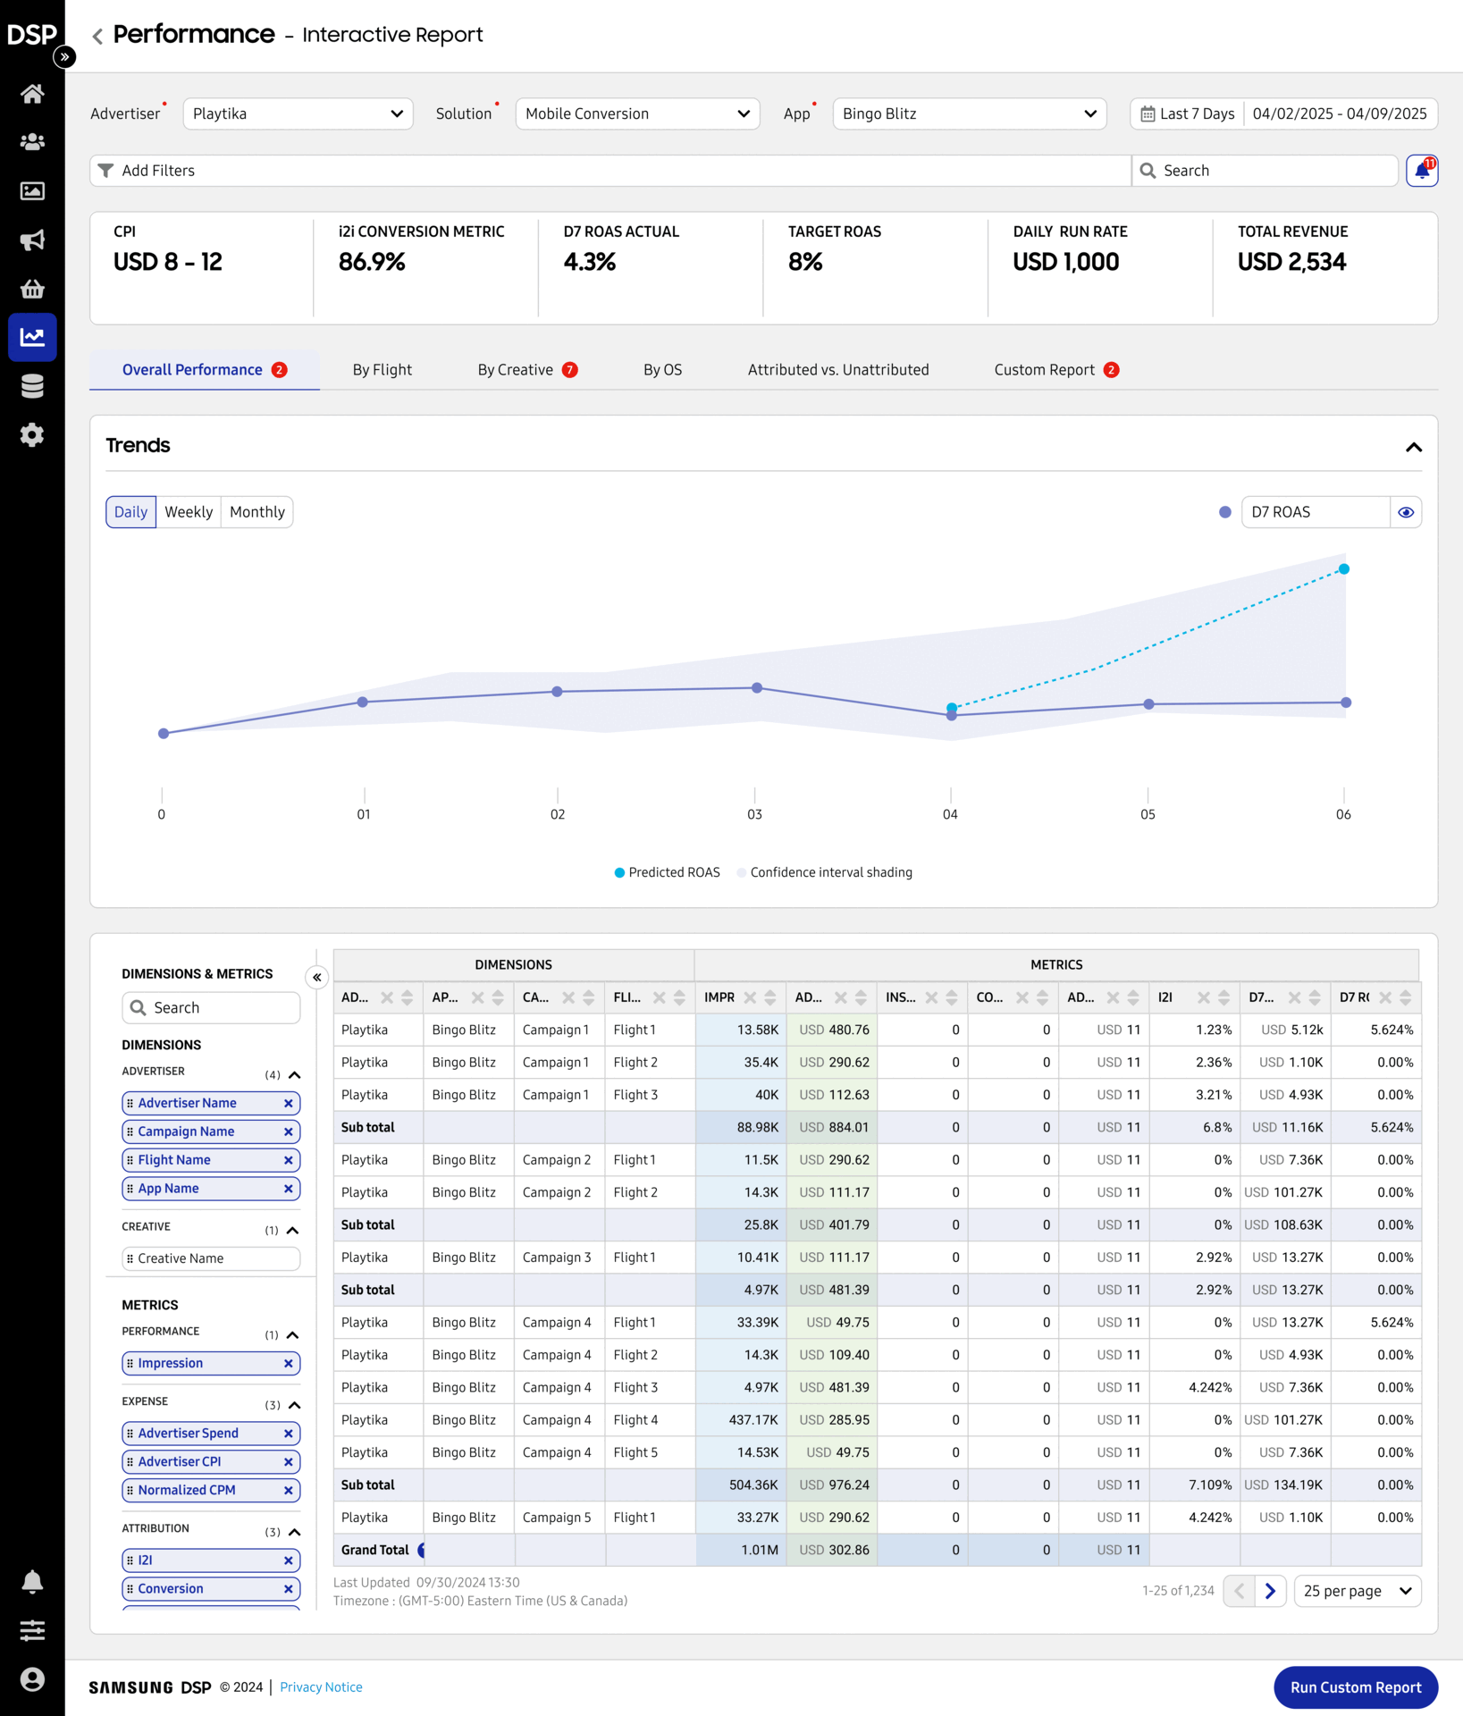Viewport: 1463px width, 1716px height.
Task: Collapse the Performance metrics group
Action: pos(293,1335)
